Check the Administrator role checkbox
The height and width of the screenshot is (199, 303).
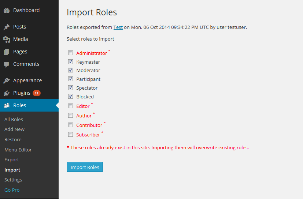tap(71, 53)
